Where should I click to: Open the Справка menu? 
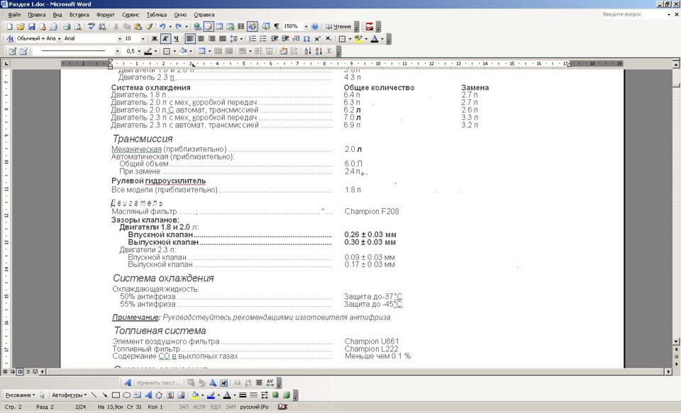point(204,15)
